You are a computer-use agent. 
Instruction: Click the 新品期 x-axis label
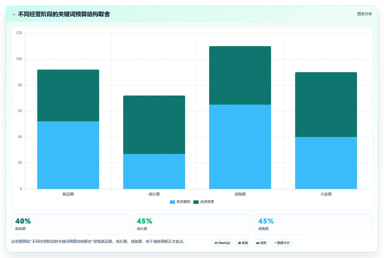pyautogui.click(x=68, y=194)
